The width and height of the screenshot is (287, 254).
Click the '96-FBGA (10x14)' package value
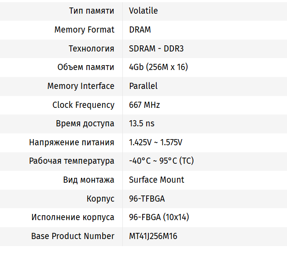click(159, 217)
